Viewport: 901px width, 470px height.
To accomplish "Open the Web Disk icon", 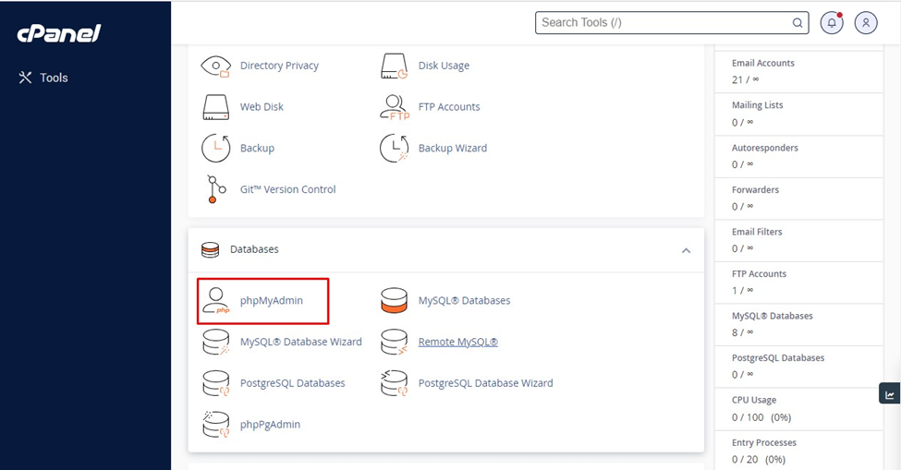I will click(215, 107).
